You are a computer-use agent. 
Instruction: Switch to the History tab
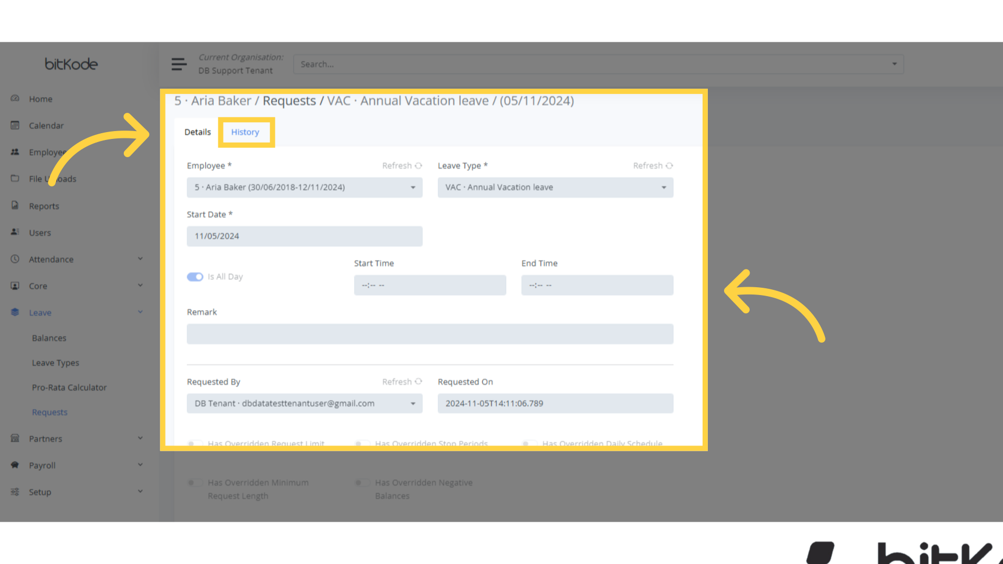(245, 132)
